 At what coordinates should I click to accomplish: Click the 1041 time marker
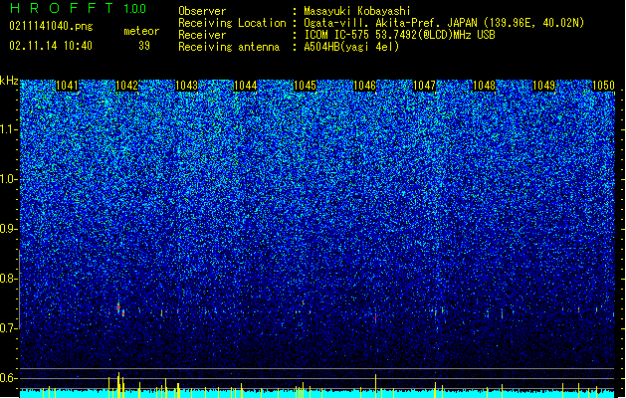(x=67, y=86)
